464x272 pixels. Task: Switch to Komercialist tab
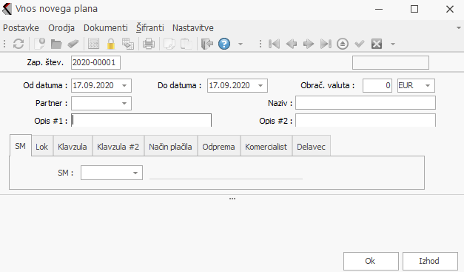266,147
